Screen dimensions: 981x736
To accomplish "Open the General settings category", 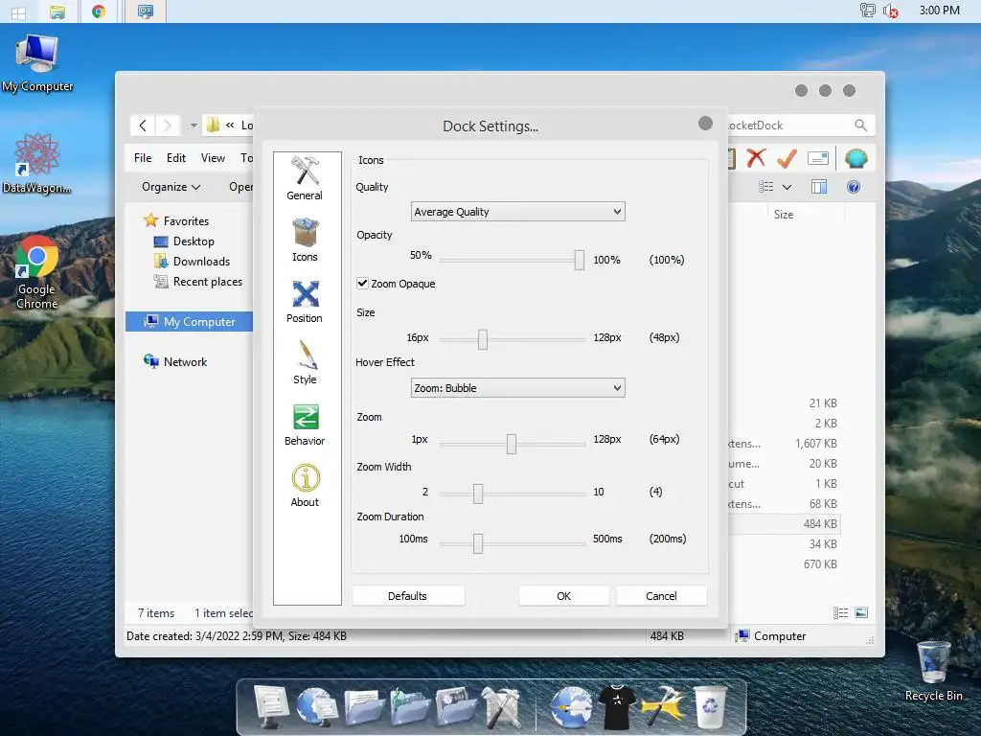I will click(305, 179).
